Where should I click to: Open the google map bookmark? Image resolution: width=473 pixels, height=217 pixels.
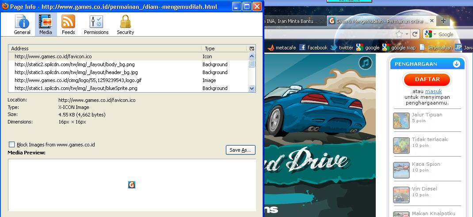(x=399, y=48)
